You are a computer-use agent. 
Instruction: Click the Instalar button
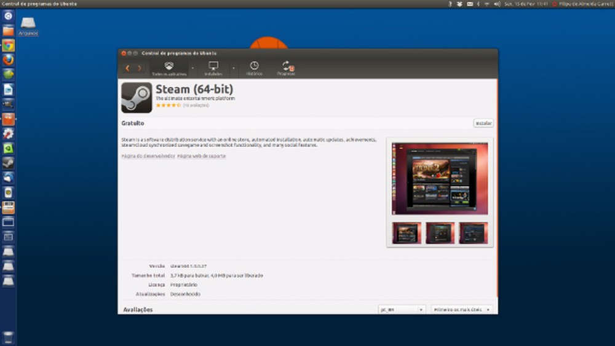(483, 123)
